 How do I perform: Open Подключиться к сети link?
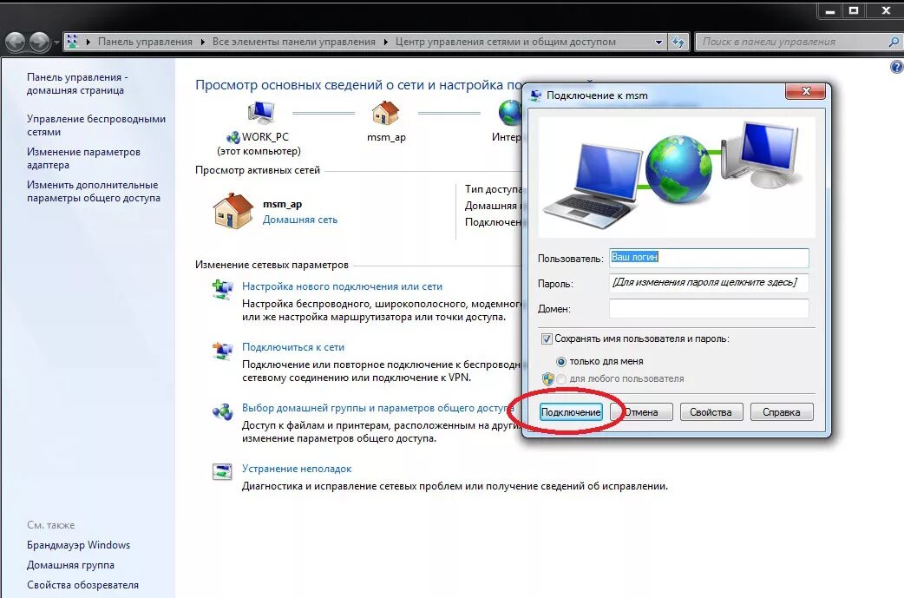point(293,347)
